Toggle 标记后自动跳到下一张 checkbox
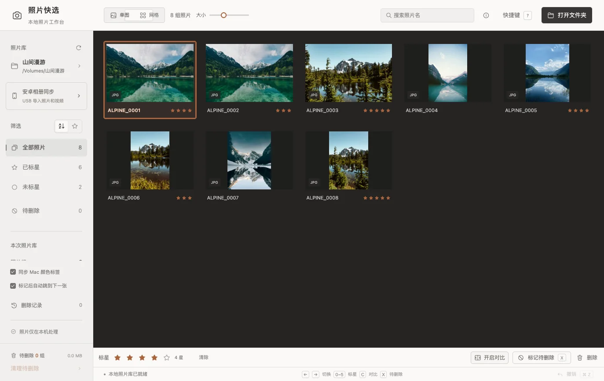 (x=13, y=286)
